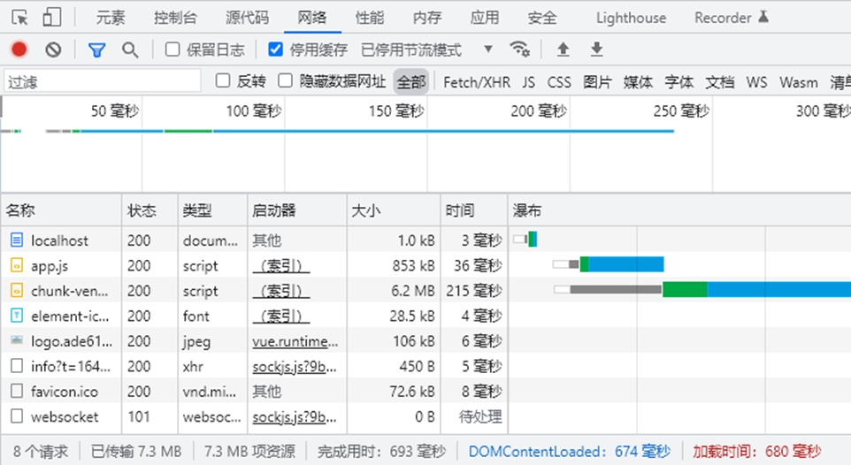Tick the 隐藏数据网址 checkbox
Image resolution: width=851 pixels, height=465 pixels.
click(285, 81)
